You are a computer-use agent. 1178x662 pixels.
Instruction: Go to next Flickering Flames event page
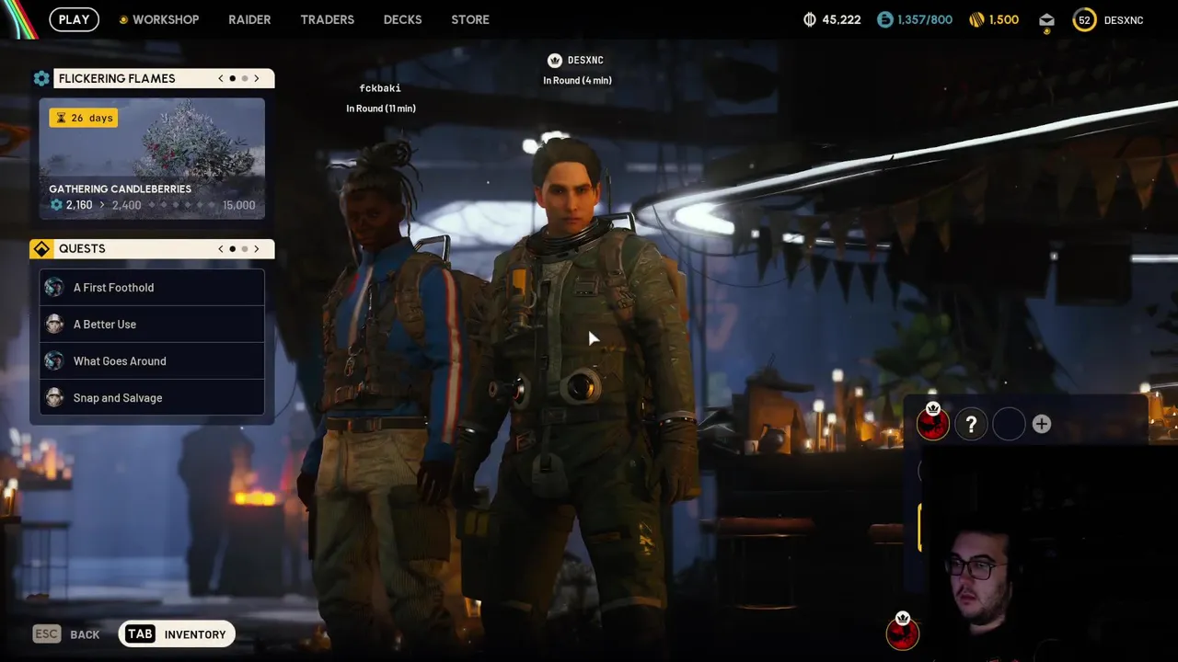(257, 78)
